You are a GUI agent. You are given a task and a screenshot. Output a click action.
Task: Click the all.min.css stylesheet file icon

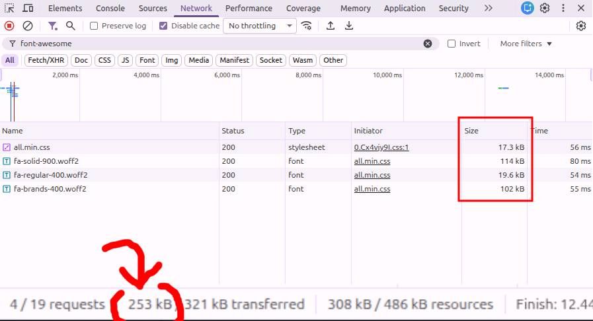point(7,147)
